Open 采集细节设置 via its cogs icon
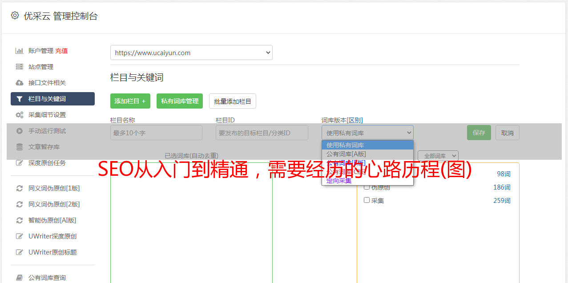Screen dimensions: 568x283 (x=20, y=115)
